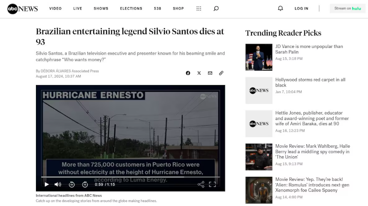
Task: Open 'Hollywood storms red carpet in all black'
Action: [x=310, y=83]
